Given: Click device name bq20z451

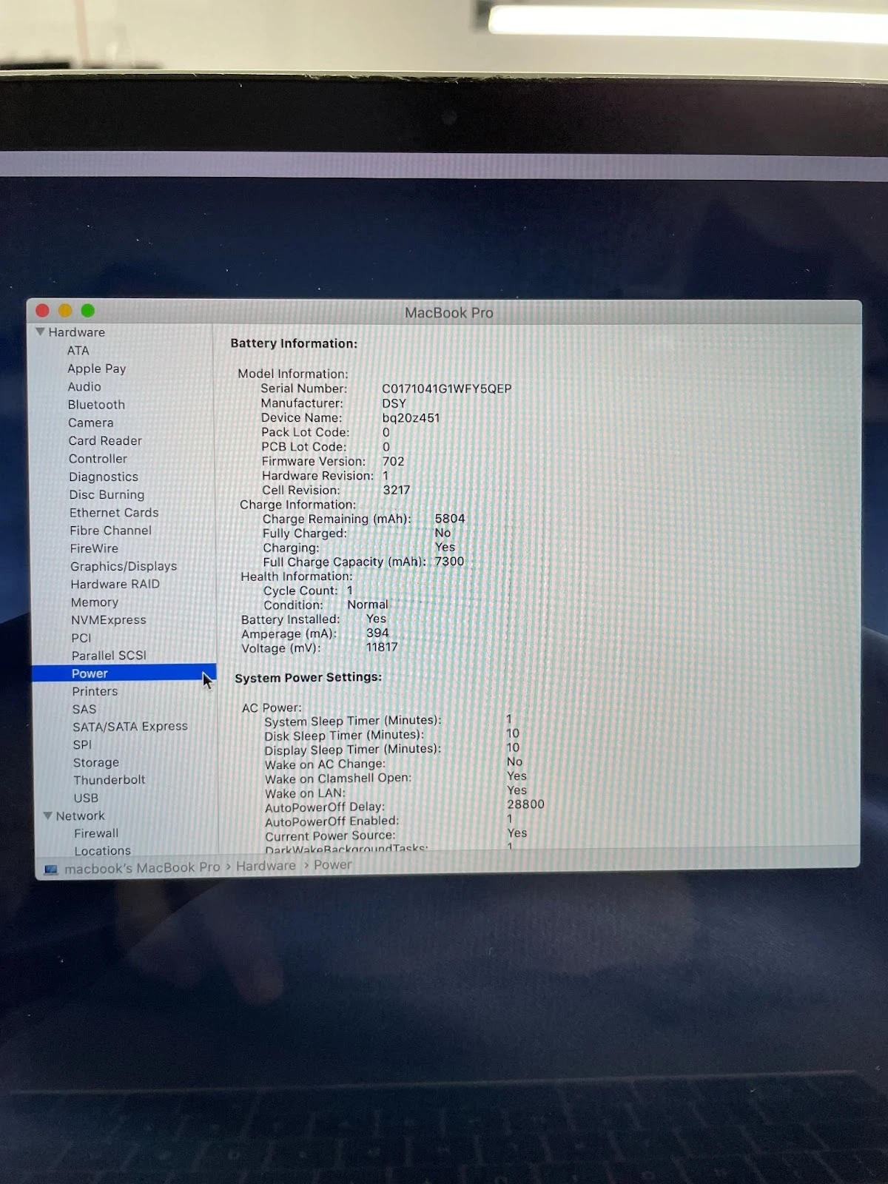Looking at the screenshot, I should click(x=411, y=417).
